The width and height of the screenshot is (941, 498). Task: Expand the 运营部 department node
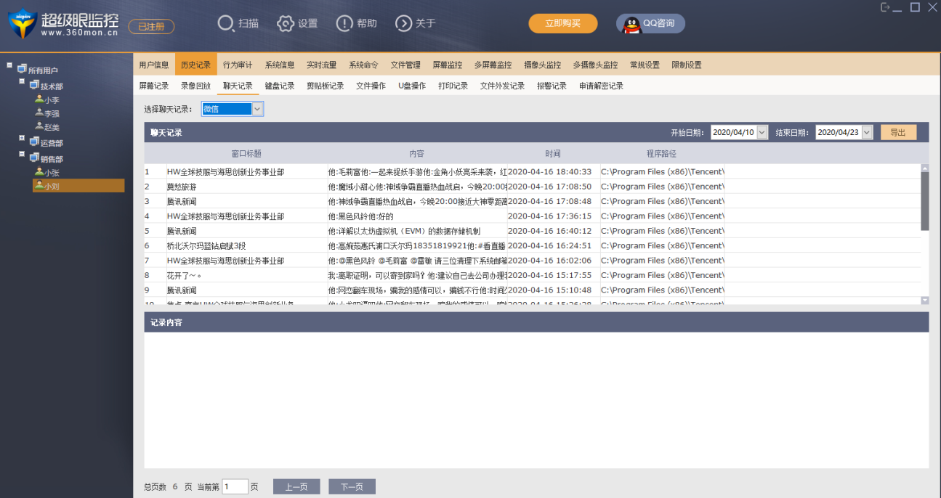[23, 138]
